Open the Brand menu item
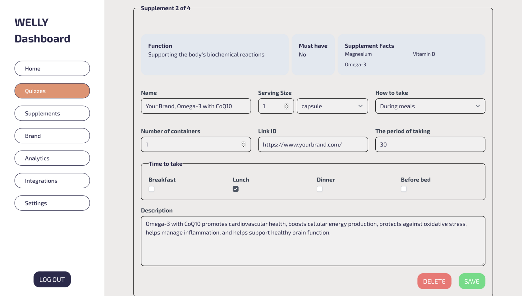This screenshot has height=296, width=522. [x=52, y=136]
